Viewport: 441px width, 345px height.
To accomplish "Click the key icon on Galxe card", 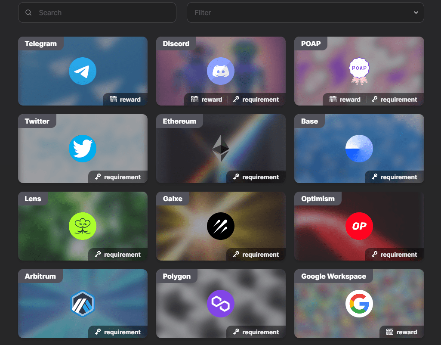I will 236,254.
